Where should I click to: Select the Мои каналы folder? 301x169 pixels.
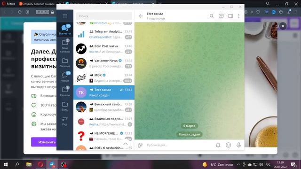[x=65, y=46]
